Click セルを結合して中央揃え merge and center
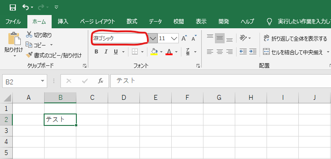 point(293,52)
